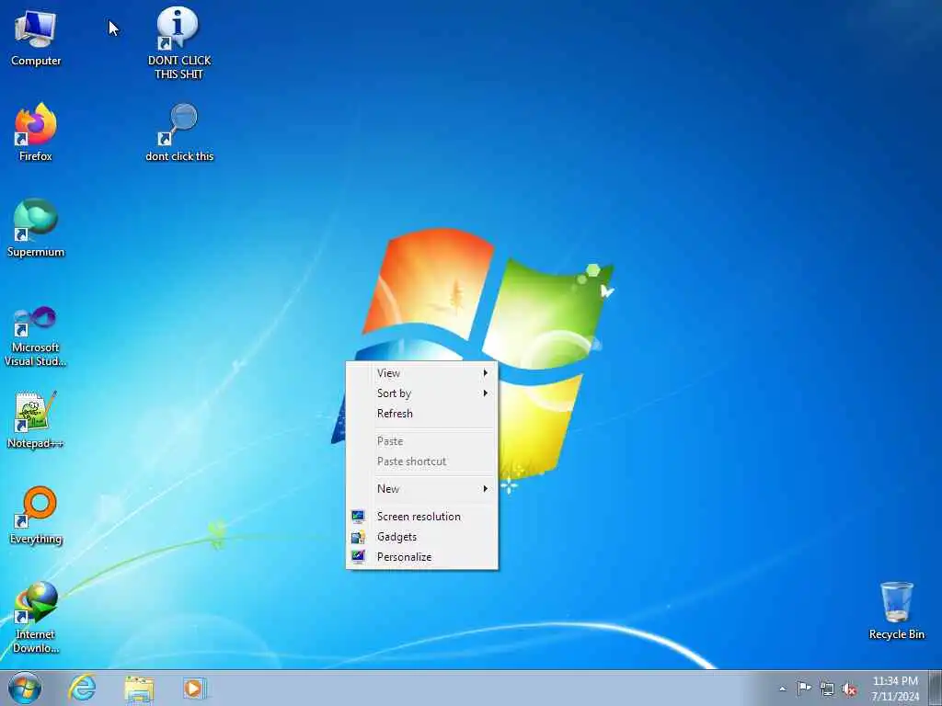
Task: Open the New submenu
Action: pos(421,489)
